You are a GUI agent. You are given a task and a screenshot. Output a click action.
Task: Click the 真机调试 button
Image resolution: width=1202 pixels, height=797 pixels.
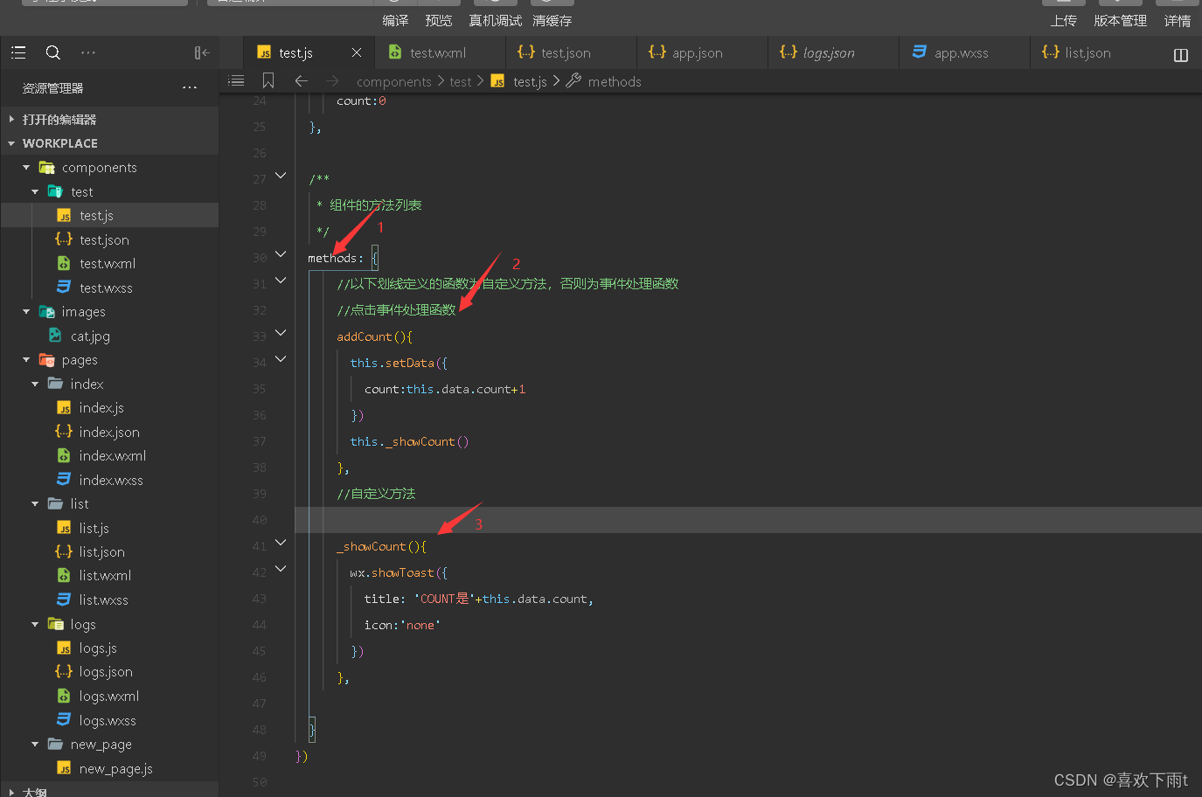pos(495,20)
